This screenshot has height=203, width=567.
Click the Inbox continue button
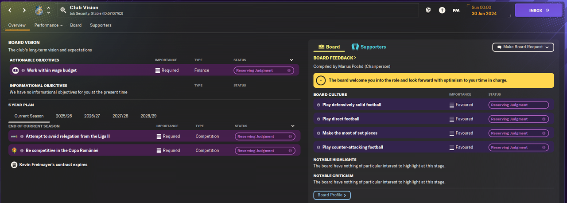pyautogui.click(x=539, y=10)
